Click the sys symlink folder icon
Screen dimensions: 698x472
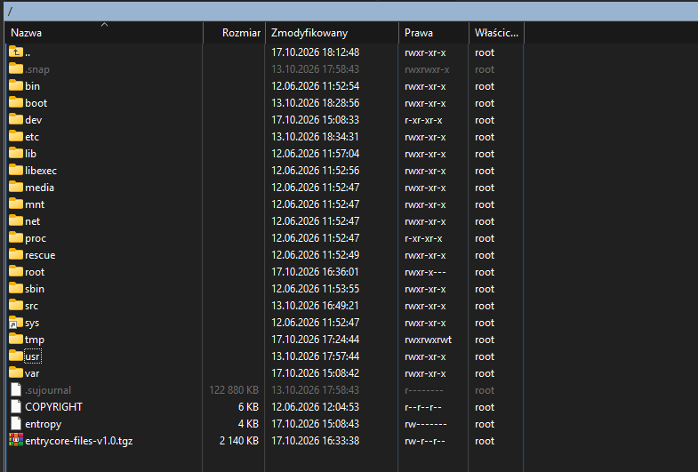[x=16, y=323]
